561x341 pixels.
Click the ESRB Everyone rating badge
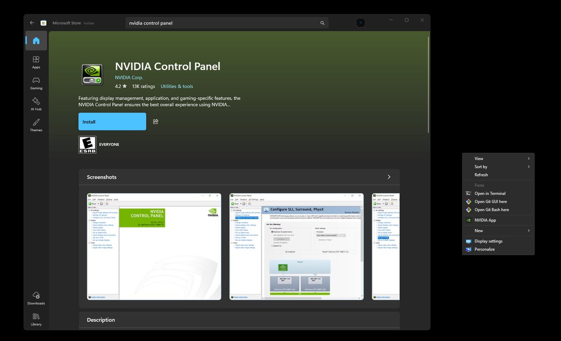click(87, 144)
